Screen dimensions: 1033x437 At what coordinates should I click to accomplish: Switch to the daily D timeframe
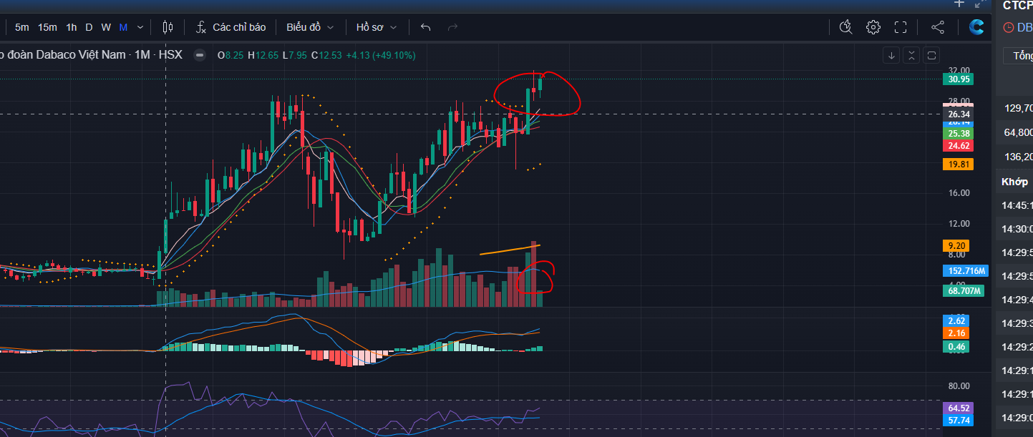click(x=89, y=27)
